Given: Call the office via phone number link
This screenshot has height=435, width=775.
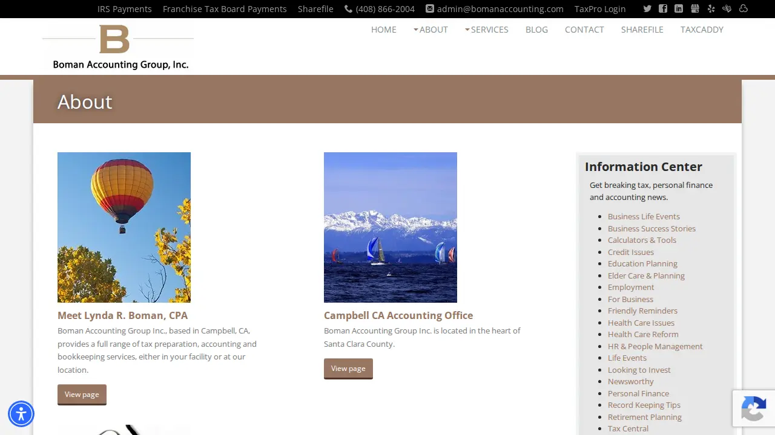Looking at the screenshot, I should [380, 9].
